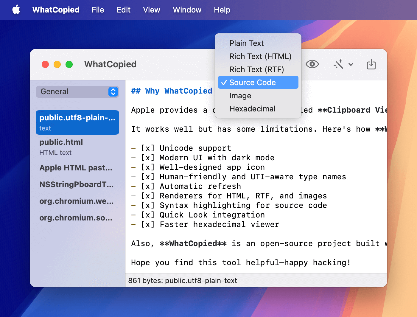The height and width of the screenshot is (317, 417).
Task: Open the WhatCopied app menu
Action: [x=56, y=10]
